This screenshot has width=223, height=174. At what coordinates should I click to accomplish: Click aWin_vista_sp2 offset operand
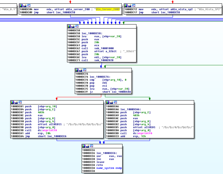pos(181,9)
